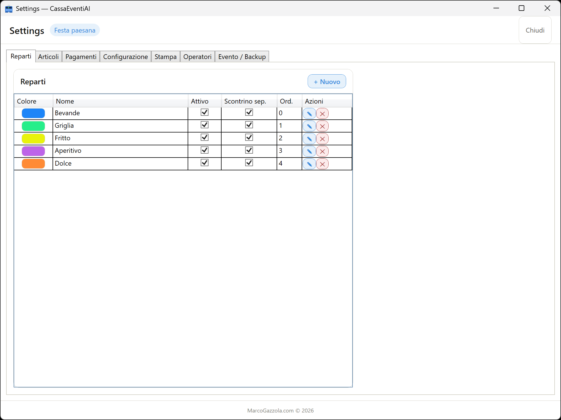
Task: Delete the Bevande department row
Action: pyautogui.click(x=322, y=114)
